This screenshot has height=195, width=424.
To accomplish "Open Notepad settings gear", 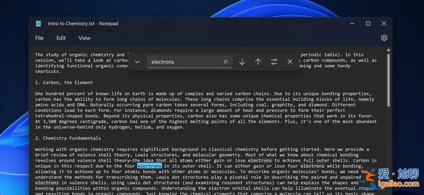I will click(384, 38).
